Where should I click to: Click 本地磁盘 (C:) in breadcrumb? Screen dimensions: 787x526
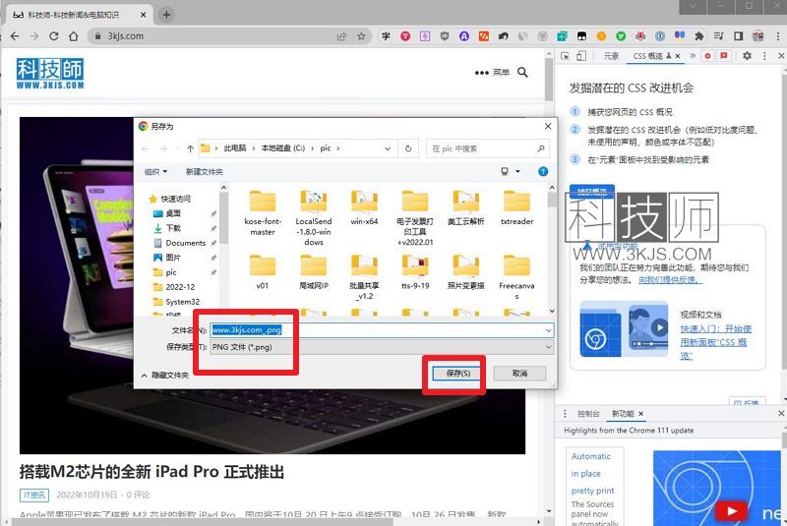(282, 148)
